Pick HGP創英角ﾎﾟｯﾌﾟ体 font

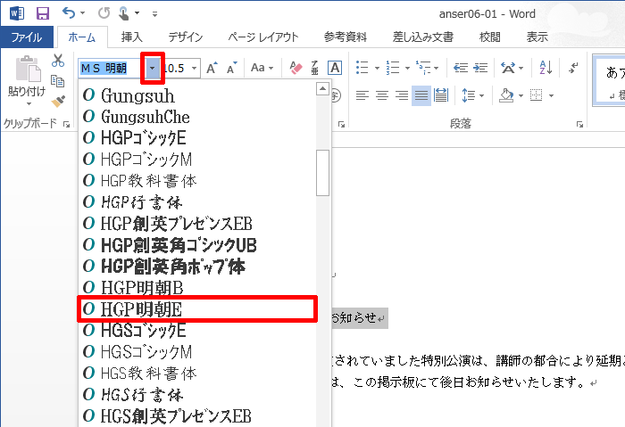coord(198,267)
